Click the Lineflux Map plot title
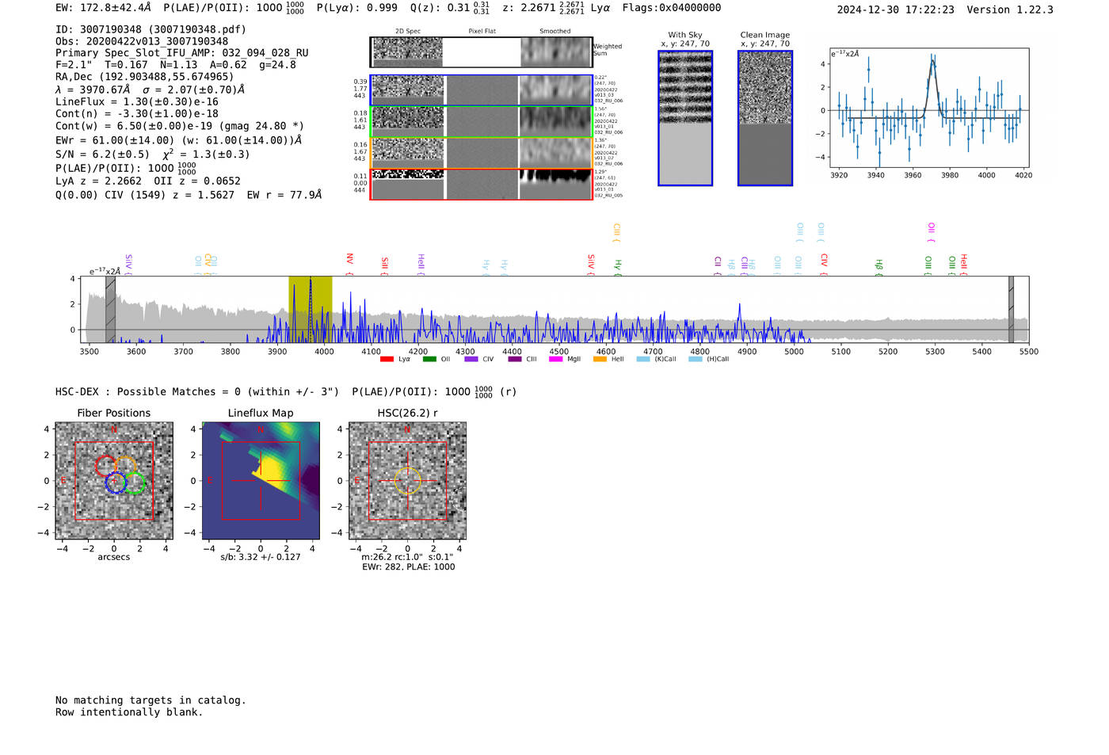1109x755 pixels. pyautogui.click(x=261, y=413)
